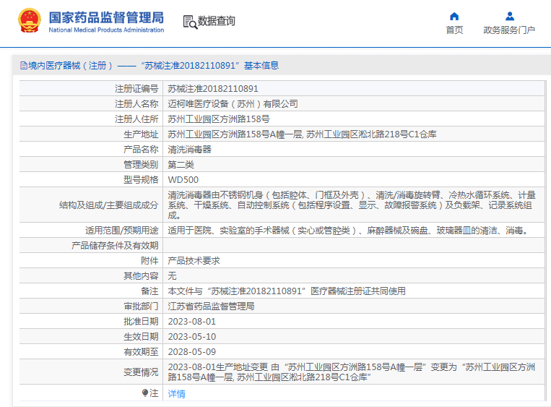The image size is (551, 407).
Task: Click the 备注 remark value text
Action: click(287, 291)
